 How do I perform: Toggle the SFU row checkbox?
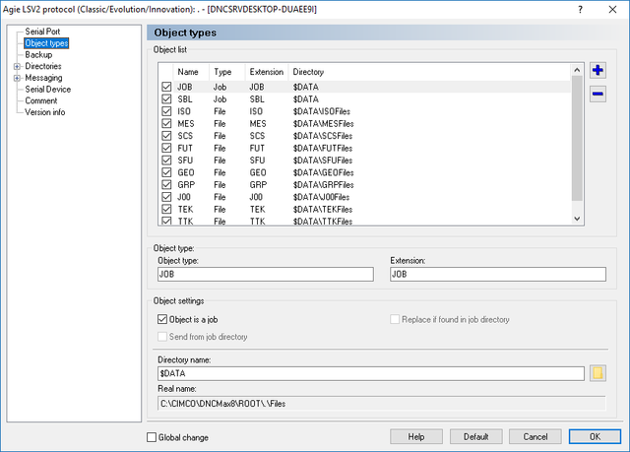point(166,161)
